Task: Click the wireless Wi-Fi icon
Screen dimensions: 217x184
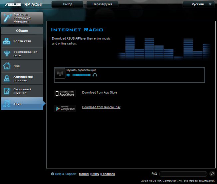Action: (x=7, y=53)
